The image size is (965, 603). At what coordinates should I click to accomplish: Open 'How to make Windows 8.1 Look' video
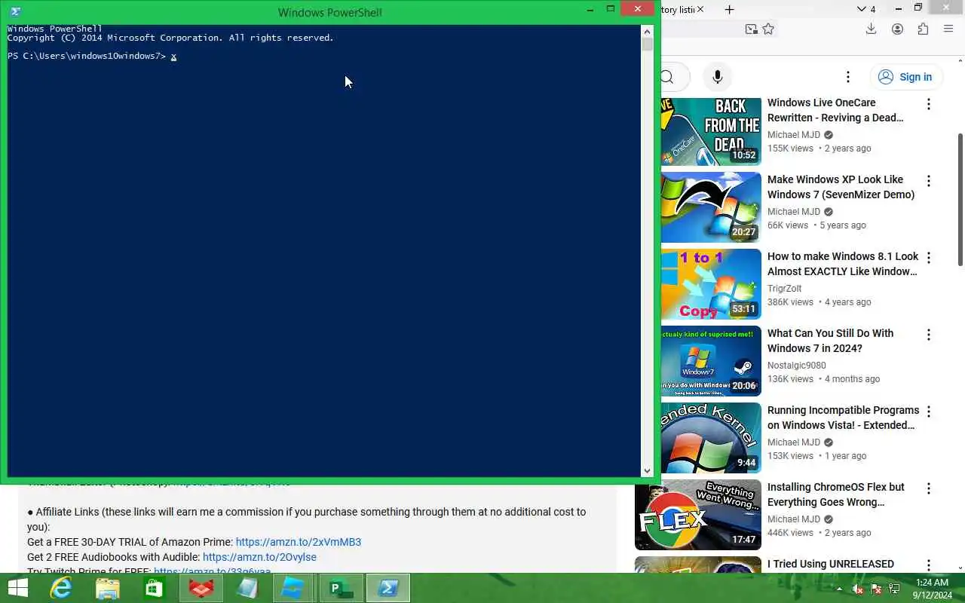(x=843, y=264)
